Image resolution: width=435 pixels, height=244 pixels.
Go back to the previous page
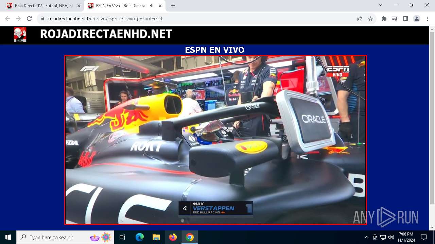coord(7,19)
